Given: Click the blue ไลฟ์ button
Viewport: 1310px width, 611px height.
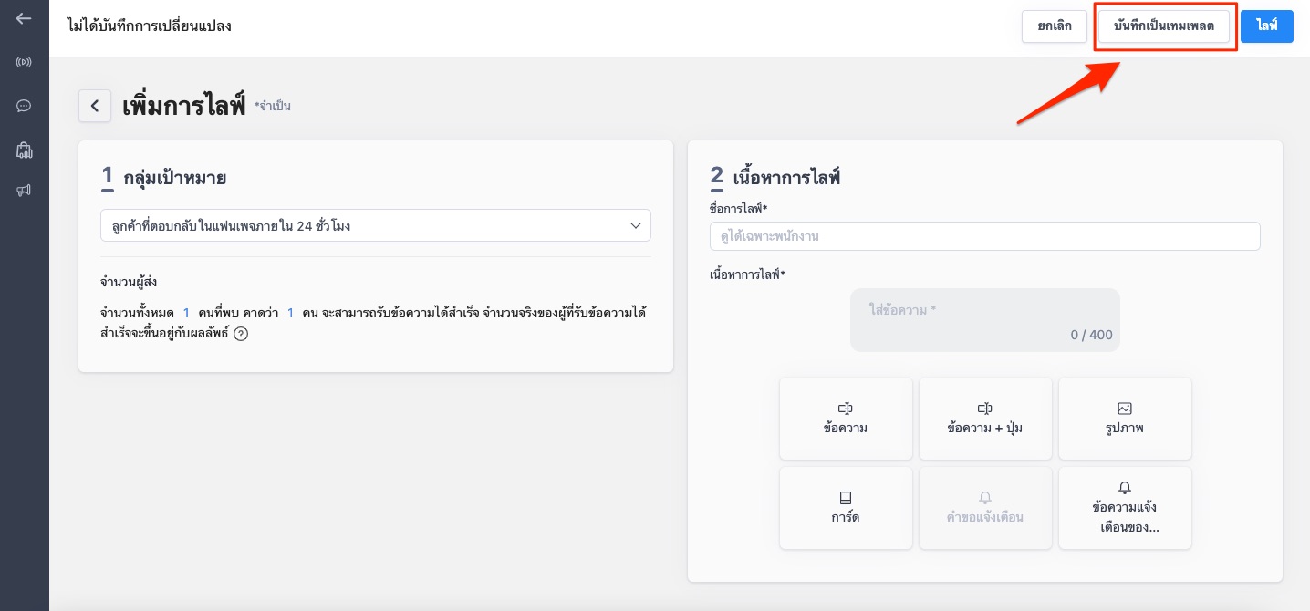Looking at the screenshot, I should click(x=1267, y=26).
